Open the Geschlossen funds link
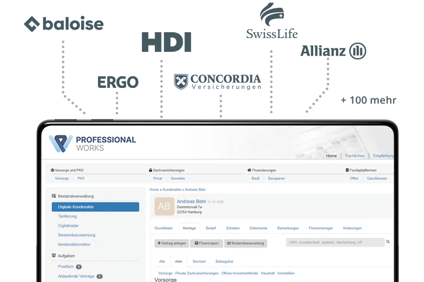Image resolution: width=424 pixels, height=282 pixels. click(x=377, y=178)
